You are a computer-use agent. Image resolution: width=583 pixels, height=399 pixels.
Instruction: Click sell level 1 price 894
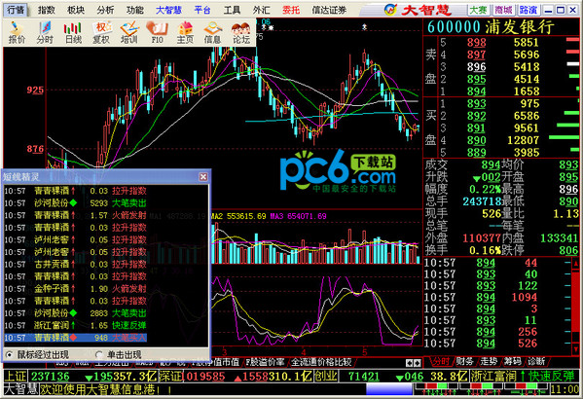click(476, 91)
